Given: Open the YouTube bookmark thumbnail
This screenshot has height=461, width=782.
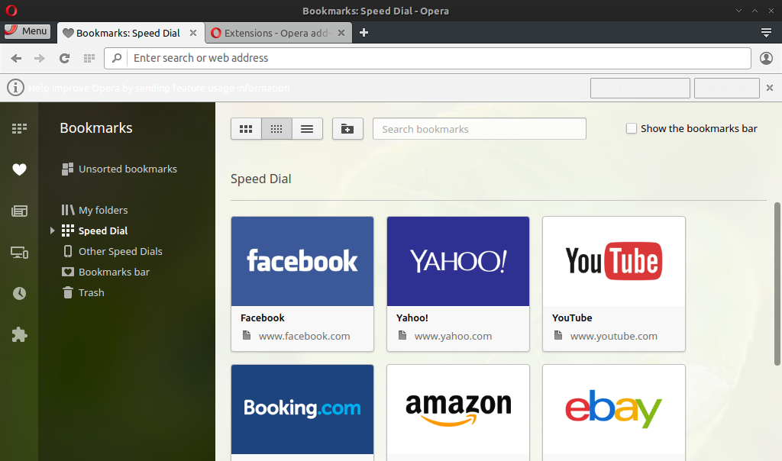Looking at the screenshot, I should click(x=614, y=261).
